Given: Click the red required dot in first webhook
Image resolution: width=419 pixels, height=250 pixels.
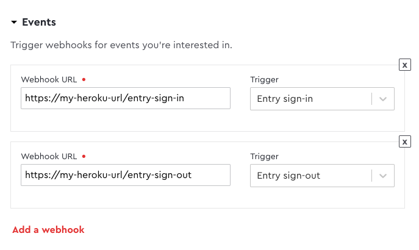Looking at the screenshot, I should pos(84,79).
